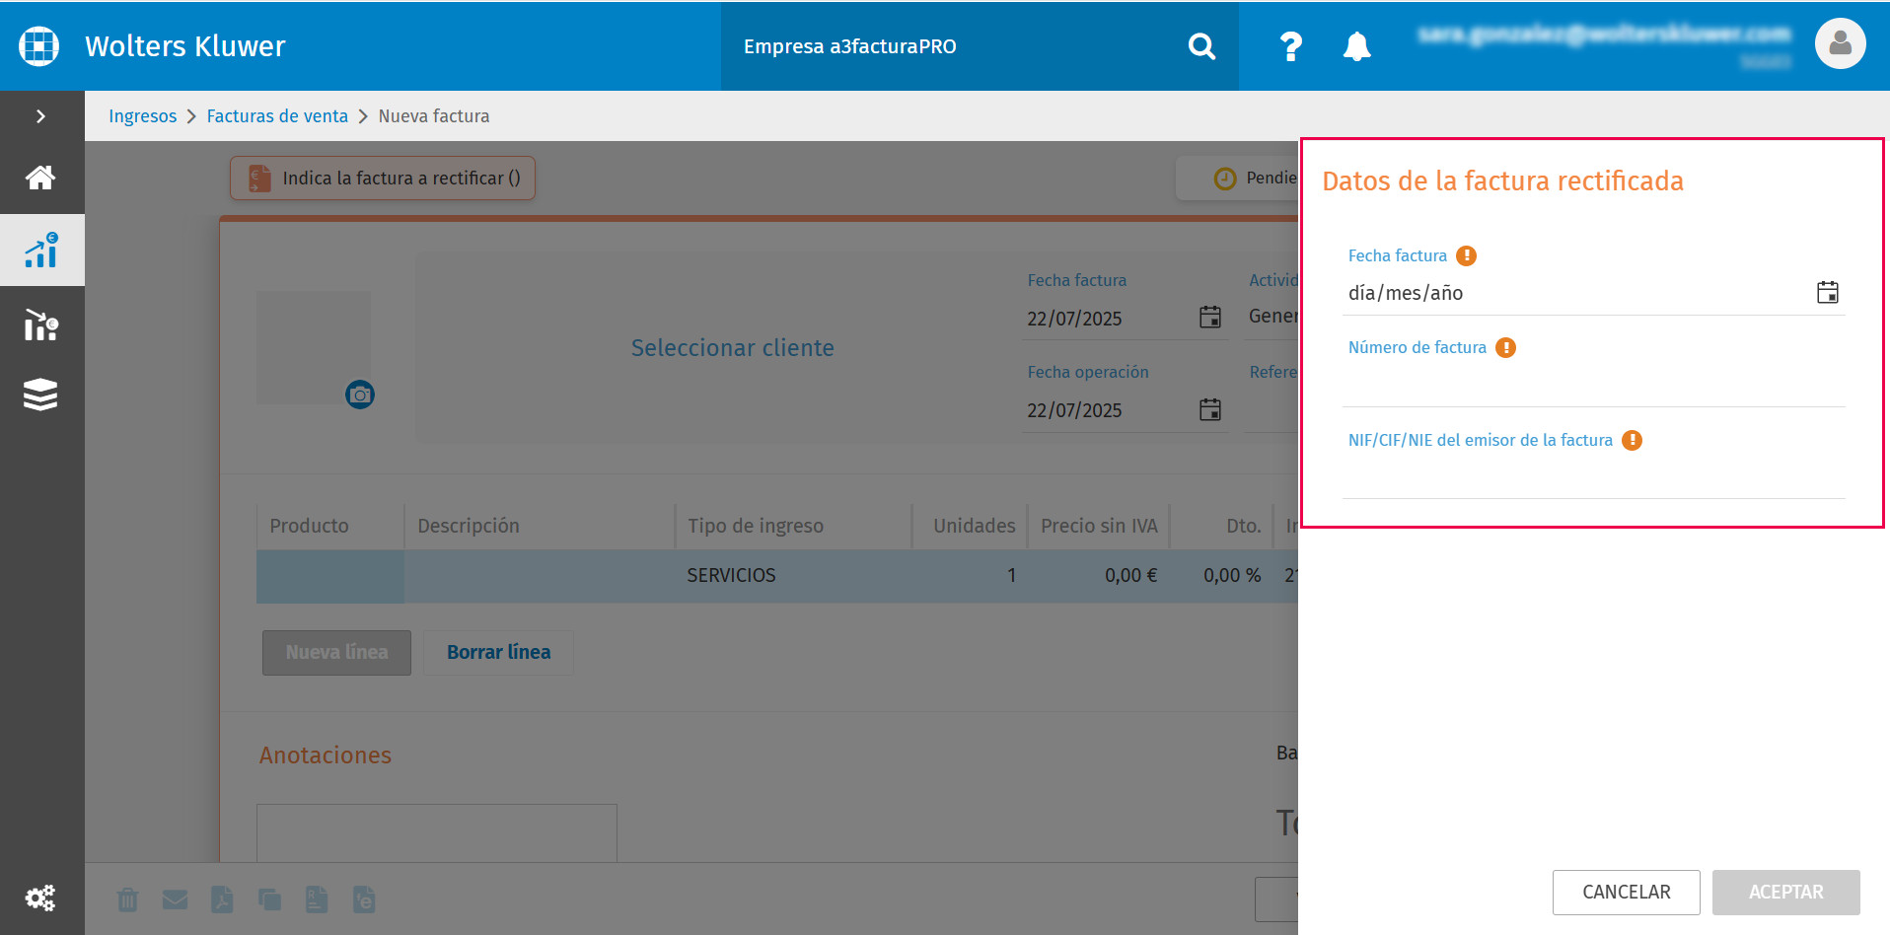Click Indica la factura a rectificar button
Screen dimensions: 1890x935
[383, 179]
